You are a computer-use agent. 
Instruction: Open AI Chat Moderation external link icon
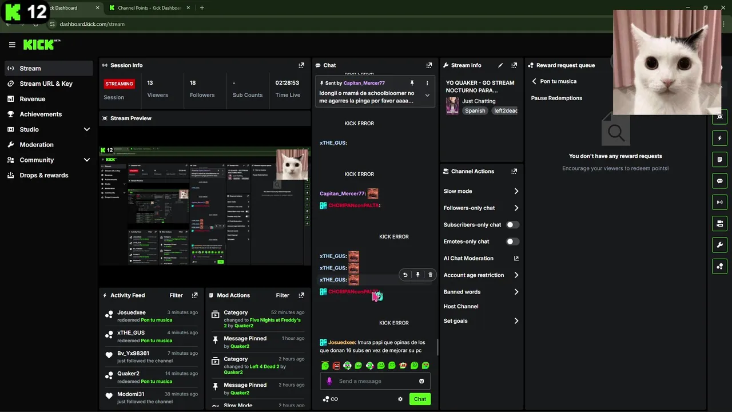coord(516,259)
